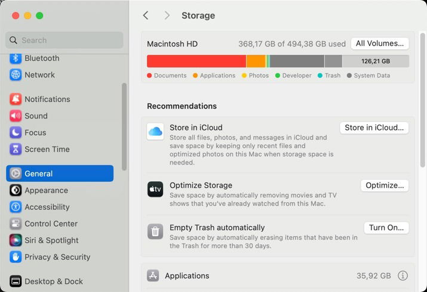Click in the Search field
The width and height of the screenshot is (427, 292).
point(64,40)
